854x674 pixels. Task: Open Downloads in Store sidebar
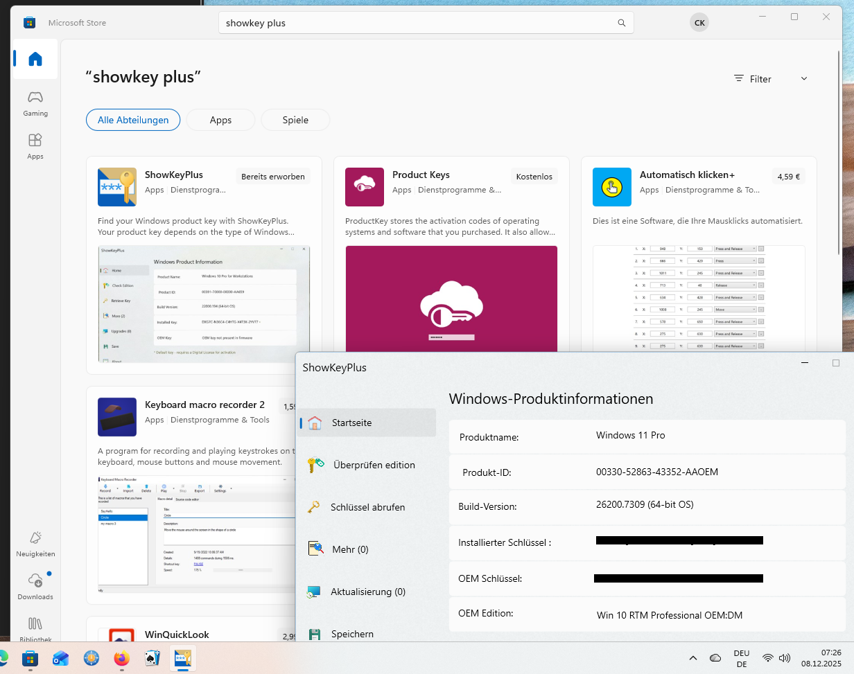coord(35,586)
